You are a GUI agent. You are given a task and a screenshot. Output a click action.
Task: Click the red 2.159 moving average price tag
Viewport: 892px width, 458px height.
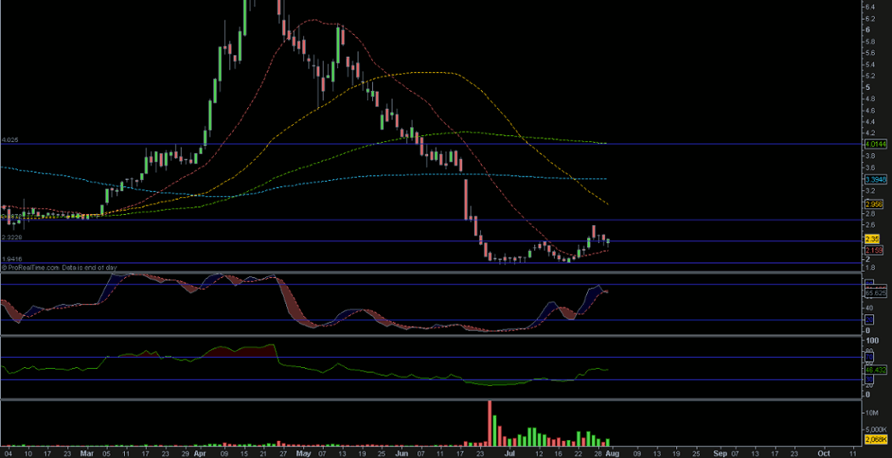[x=874, y=250]
